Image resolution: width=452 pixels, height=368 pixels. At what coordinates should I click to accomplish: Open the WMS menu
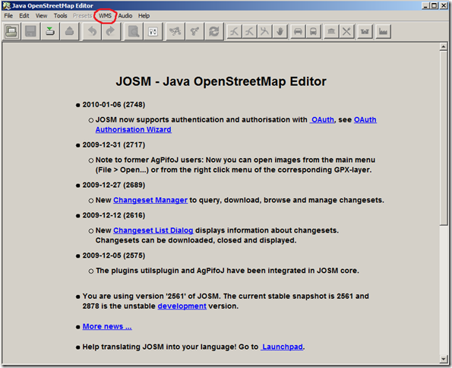point(105,16)
